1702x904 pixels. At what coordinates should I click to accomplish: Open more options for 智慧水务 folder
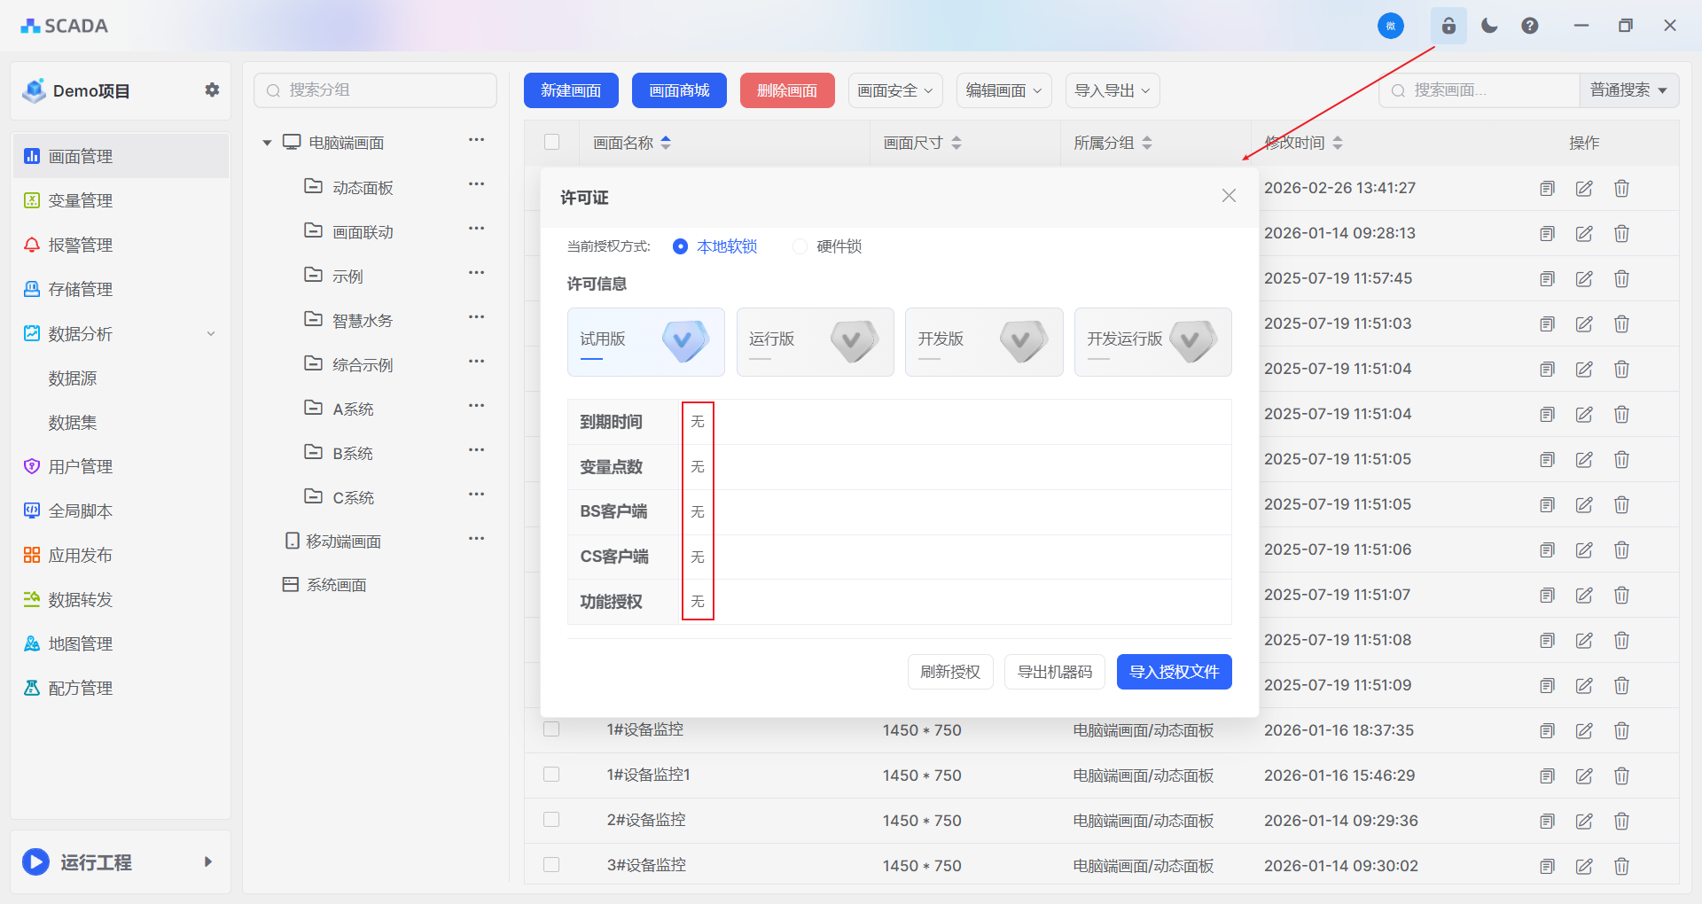click(477, 317)
